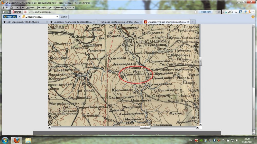Click the map image on АЛЕКСАНДРИЯ label

tap(151, 42)
